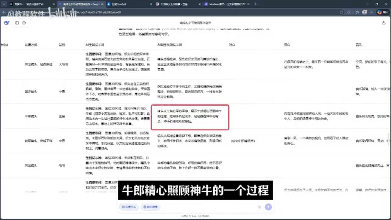Screen dimensions: 391x220
Task: Click the AI生图提示词 column header
Action: (x=95, y=45)
